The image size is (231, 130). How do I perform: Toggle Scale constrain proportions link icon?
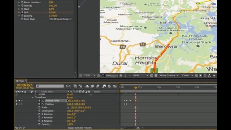tap(68, 108)
